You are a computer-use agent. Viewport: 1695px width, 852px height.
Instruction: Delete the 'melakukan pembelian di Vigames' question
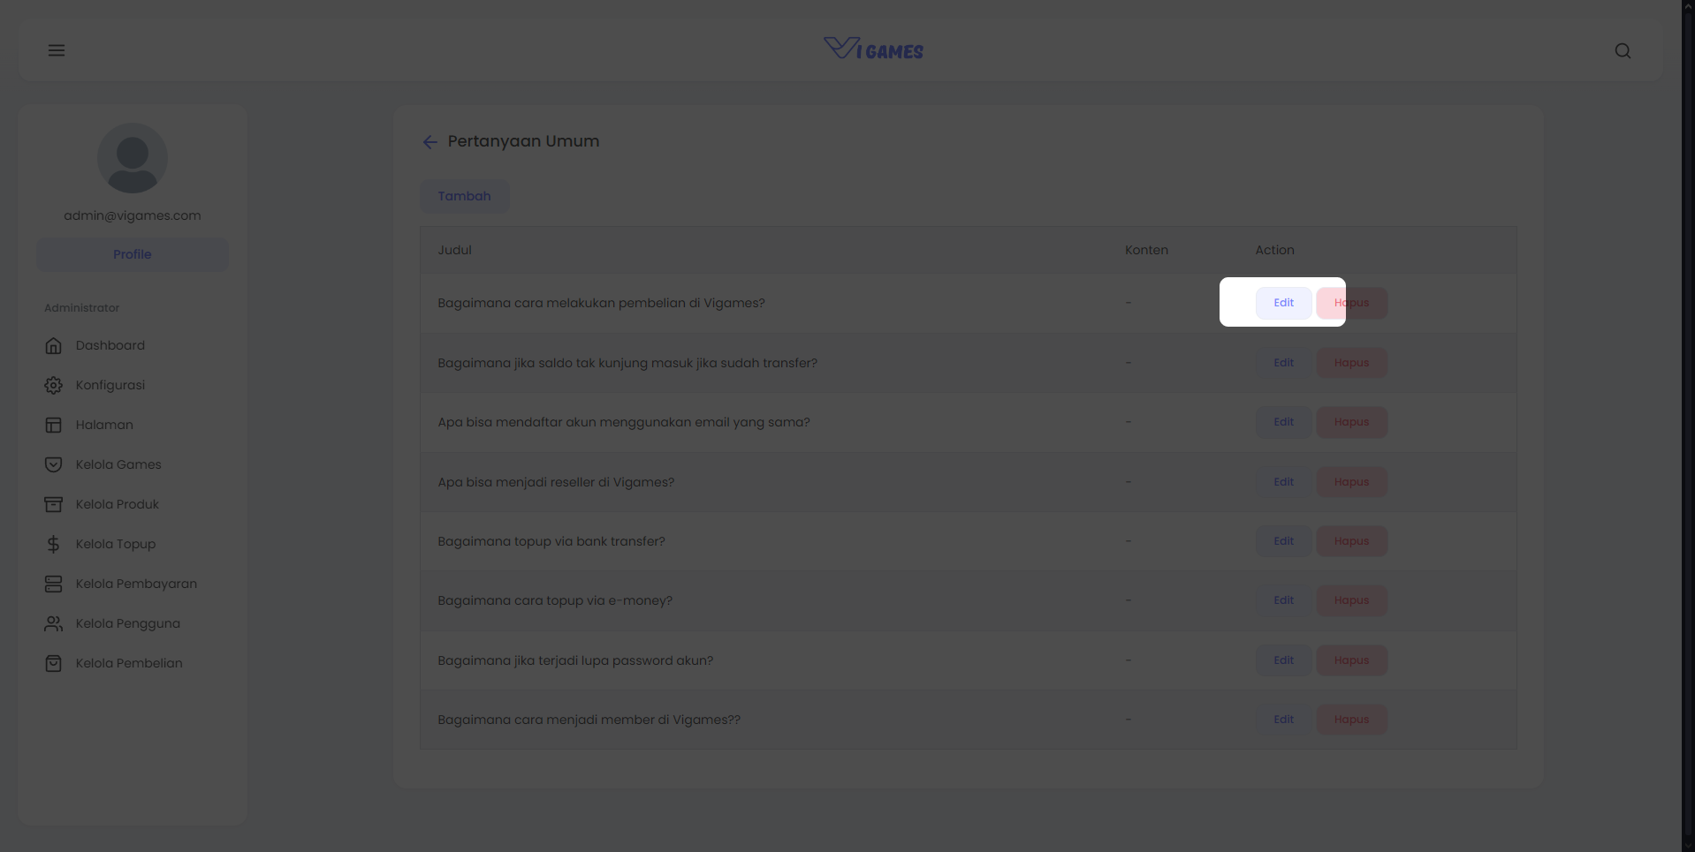tap(1351, 303)
